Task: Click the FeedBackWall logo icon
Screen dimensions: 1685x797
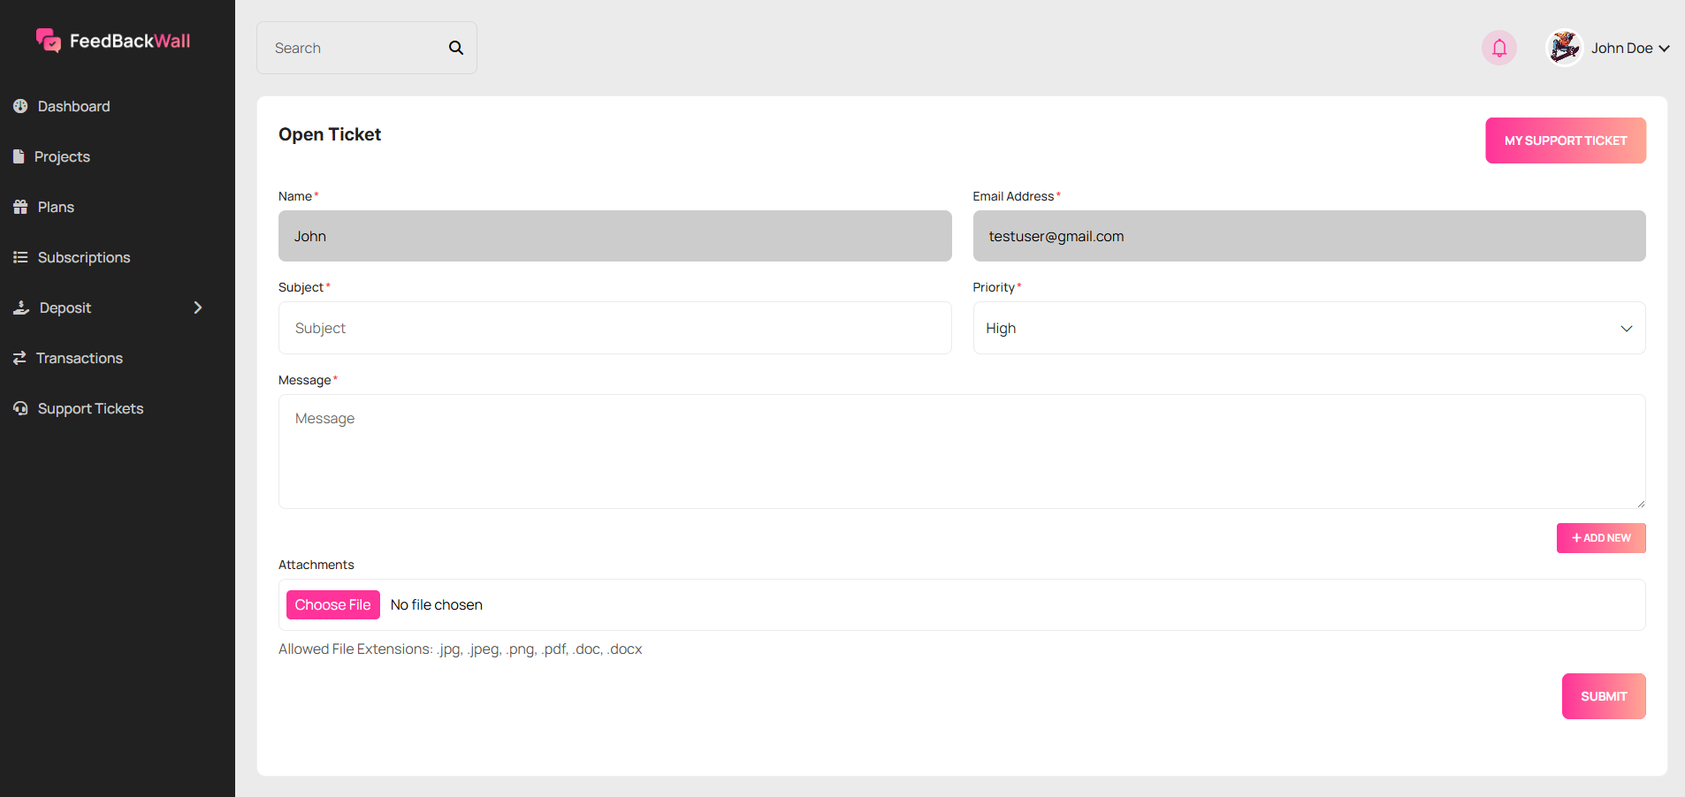Action: (49, 41)
